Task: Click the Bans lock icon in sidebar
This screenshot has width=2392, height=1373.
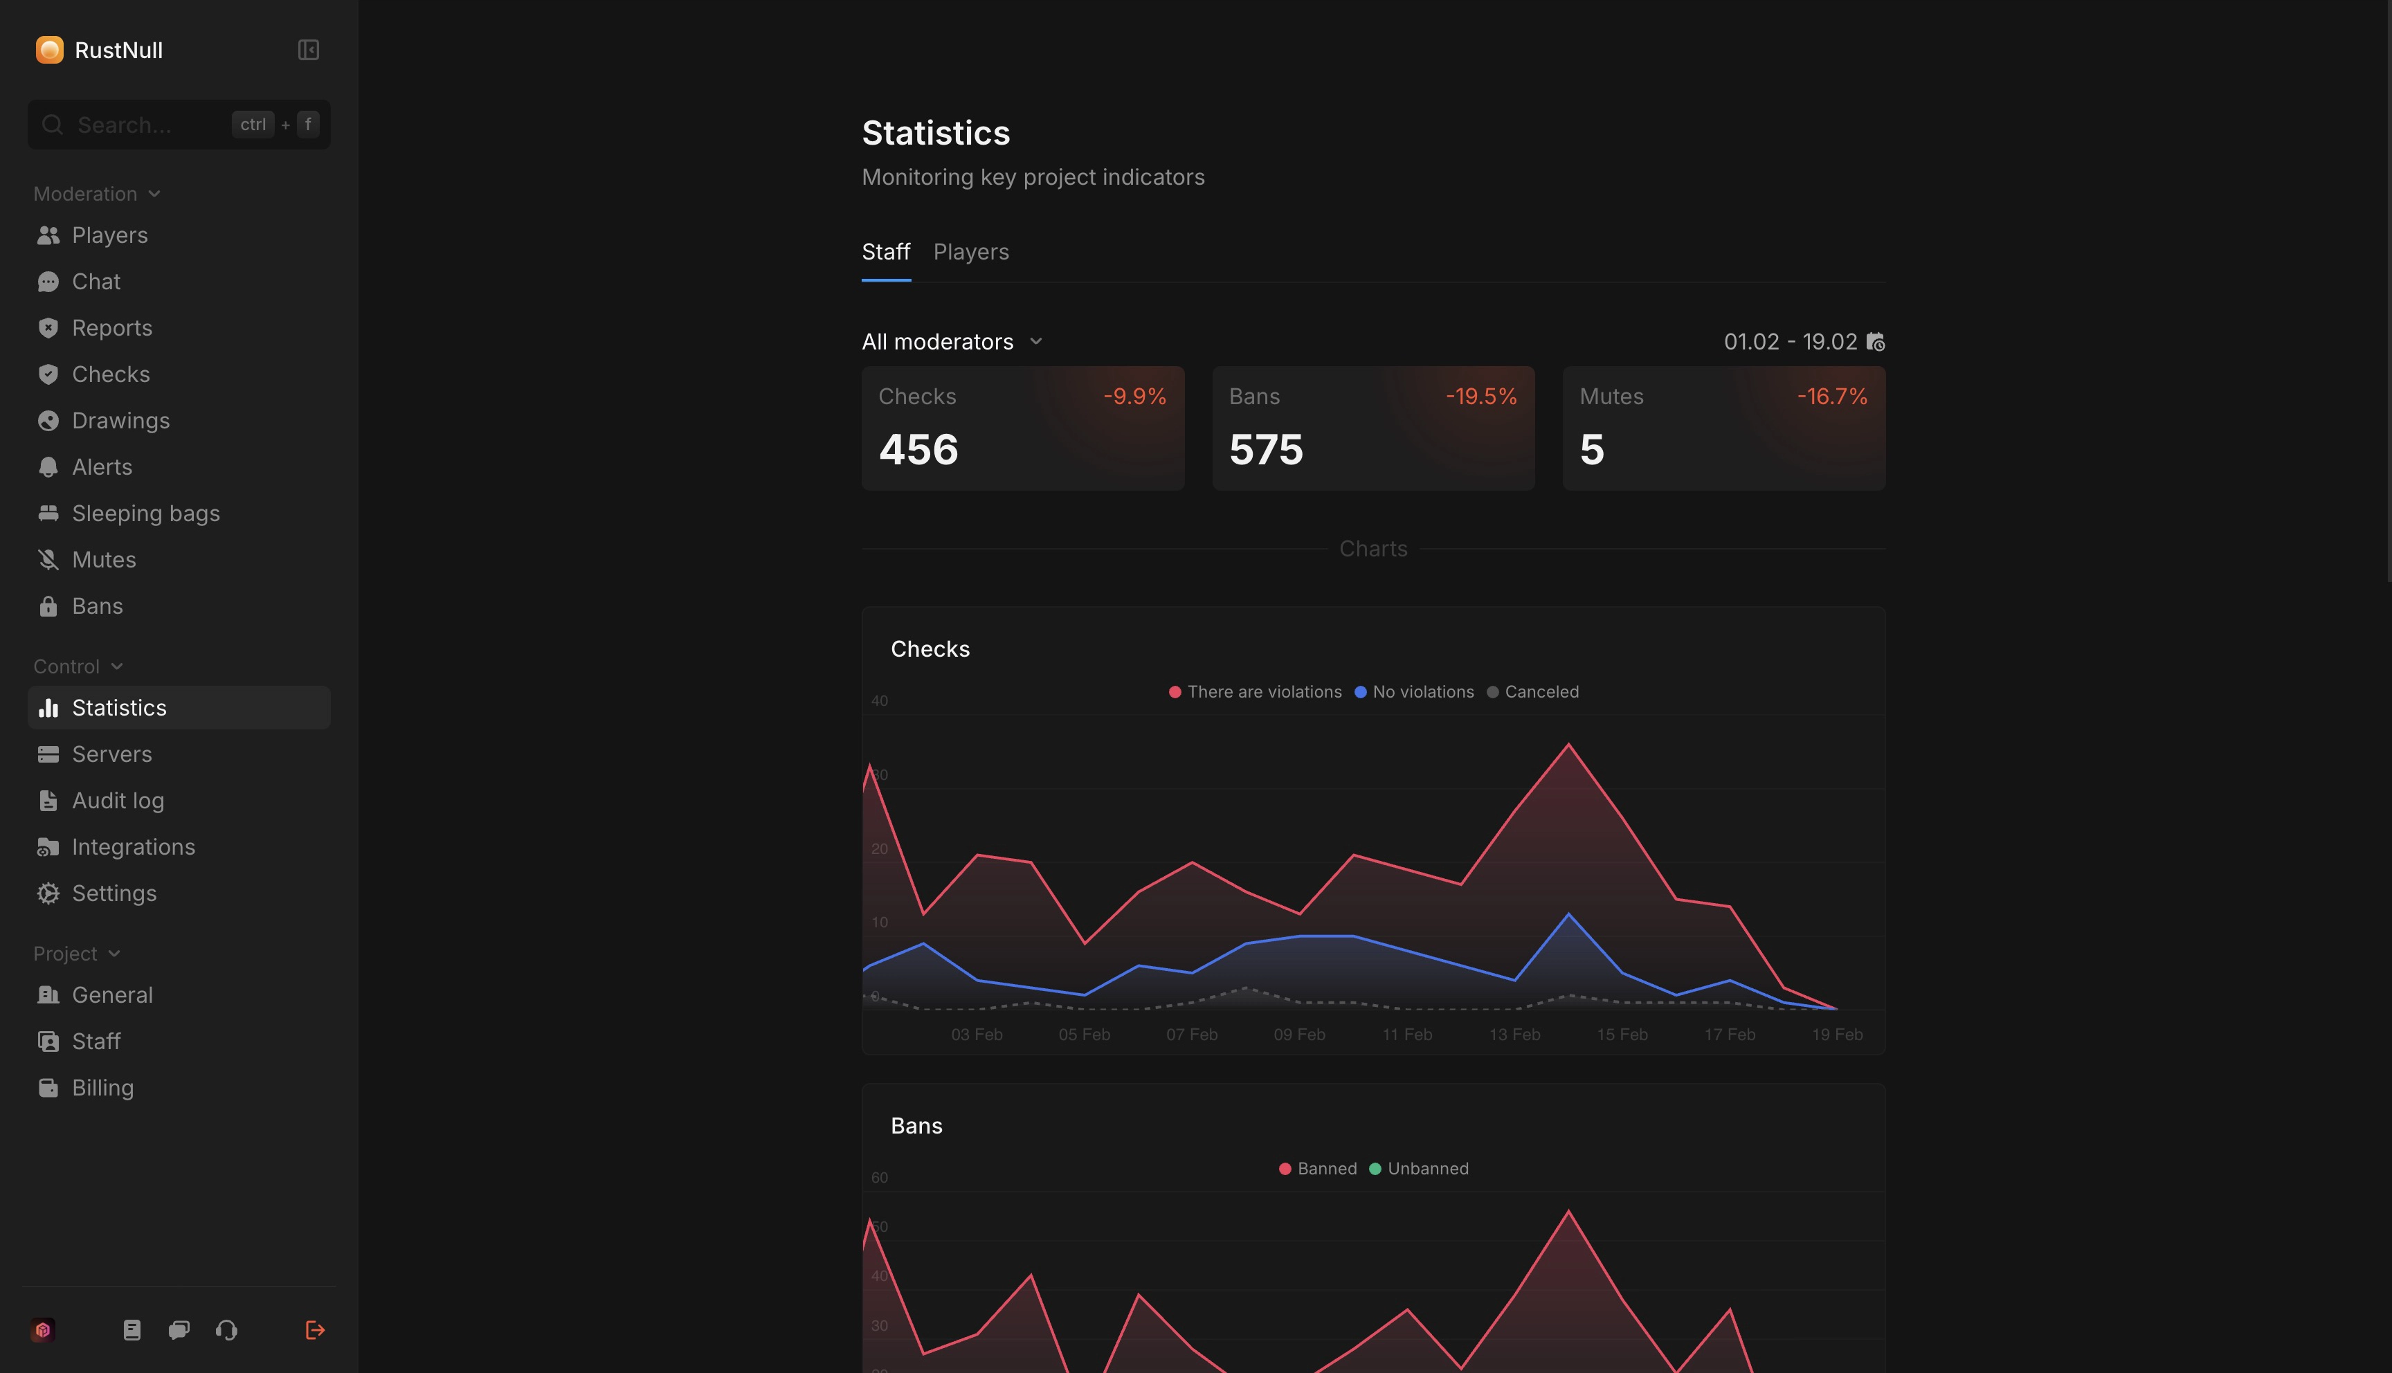Action: click(49, 606)
